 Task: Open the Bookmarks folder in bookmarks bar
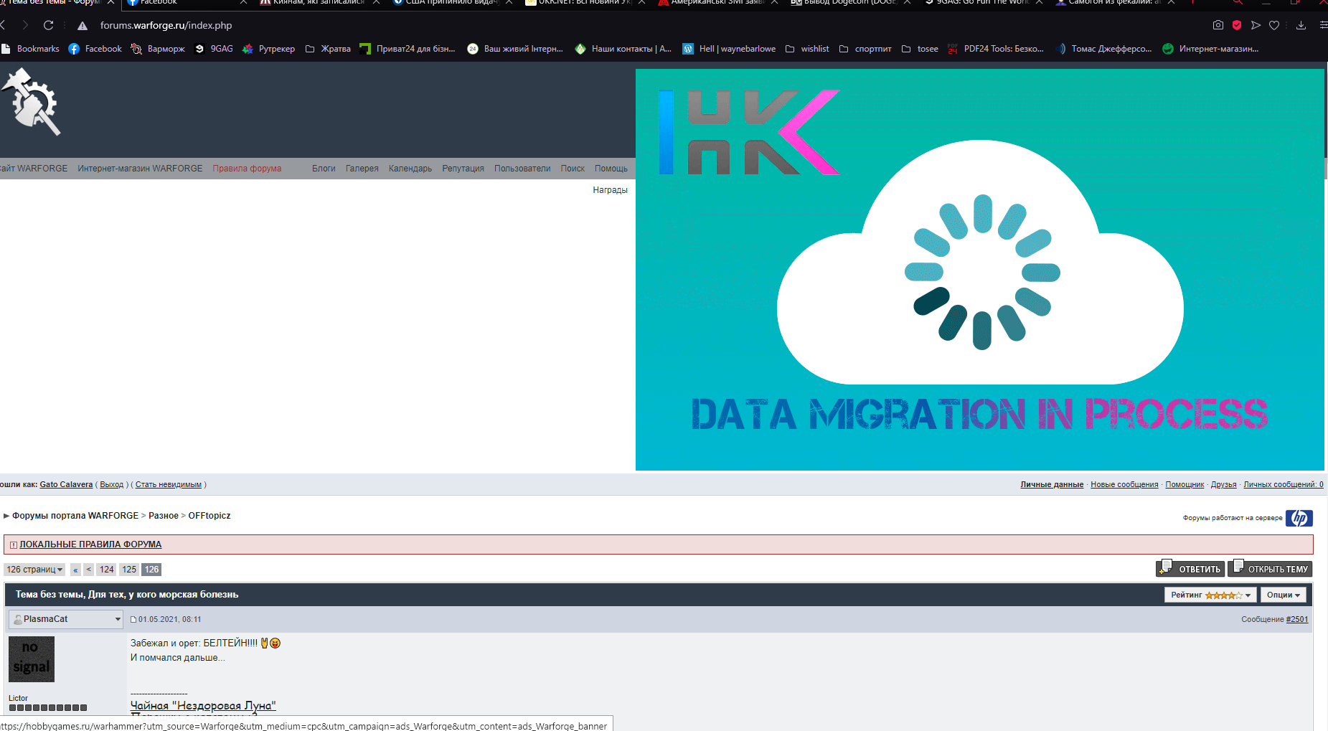[30, 49]
